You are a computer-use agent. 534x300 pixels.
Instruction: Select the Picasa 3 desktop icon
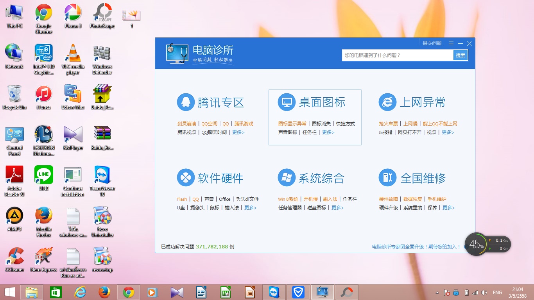pos(73,16)
